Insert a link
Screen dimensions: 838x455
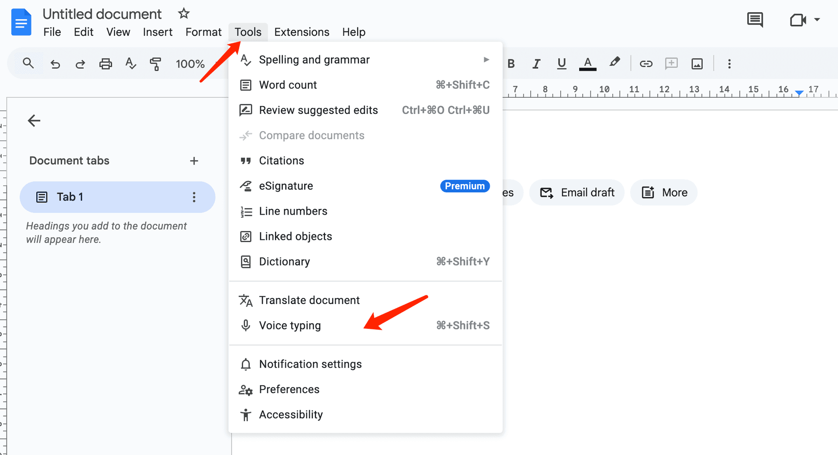tap(646, 63)
